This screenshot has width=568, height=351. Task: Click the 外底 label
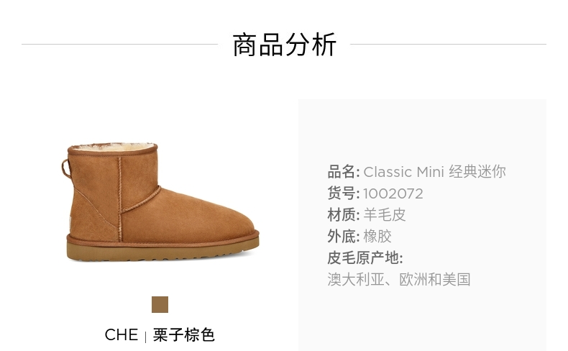point(344,236)
